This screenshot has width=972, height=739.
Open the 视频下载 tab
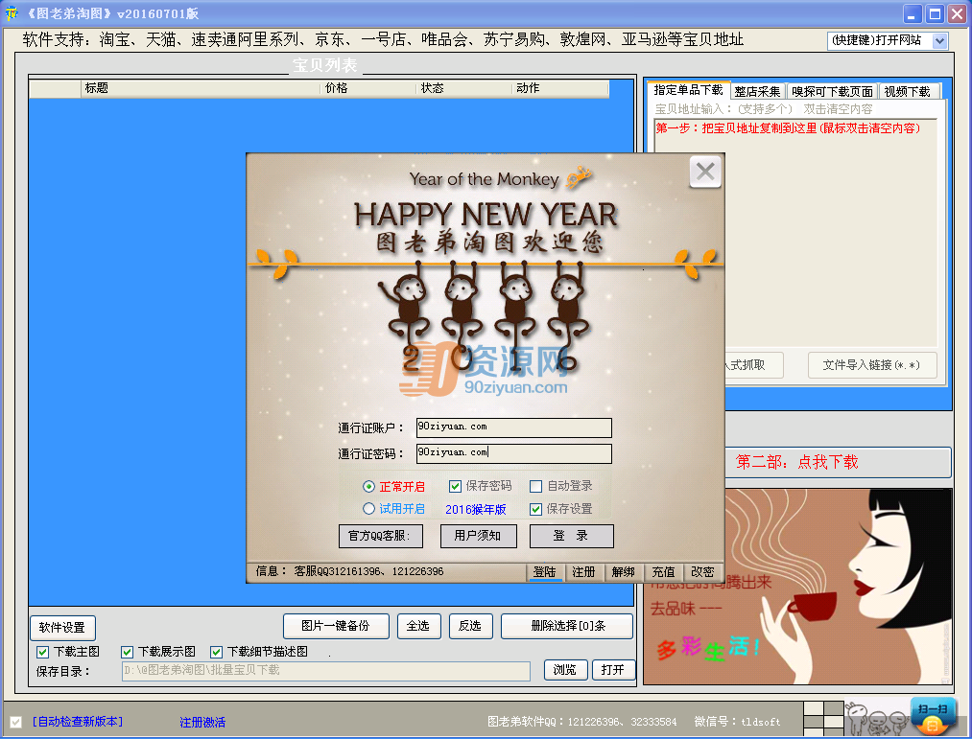click(x=907, y=92)
